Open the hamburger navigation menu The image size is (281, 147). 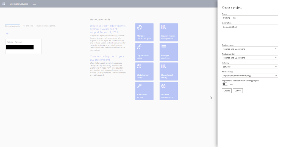pos(34,4)
